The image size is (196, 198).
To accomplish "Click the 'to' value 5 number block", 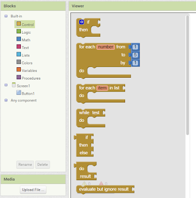I will pyautogui.click(x=135, y=55).
